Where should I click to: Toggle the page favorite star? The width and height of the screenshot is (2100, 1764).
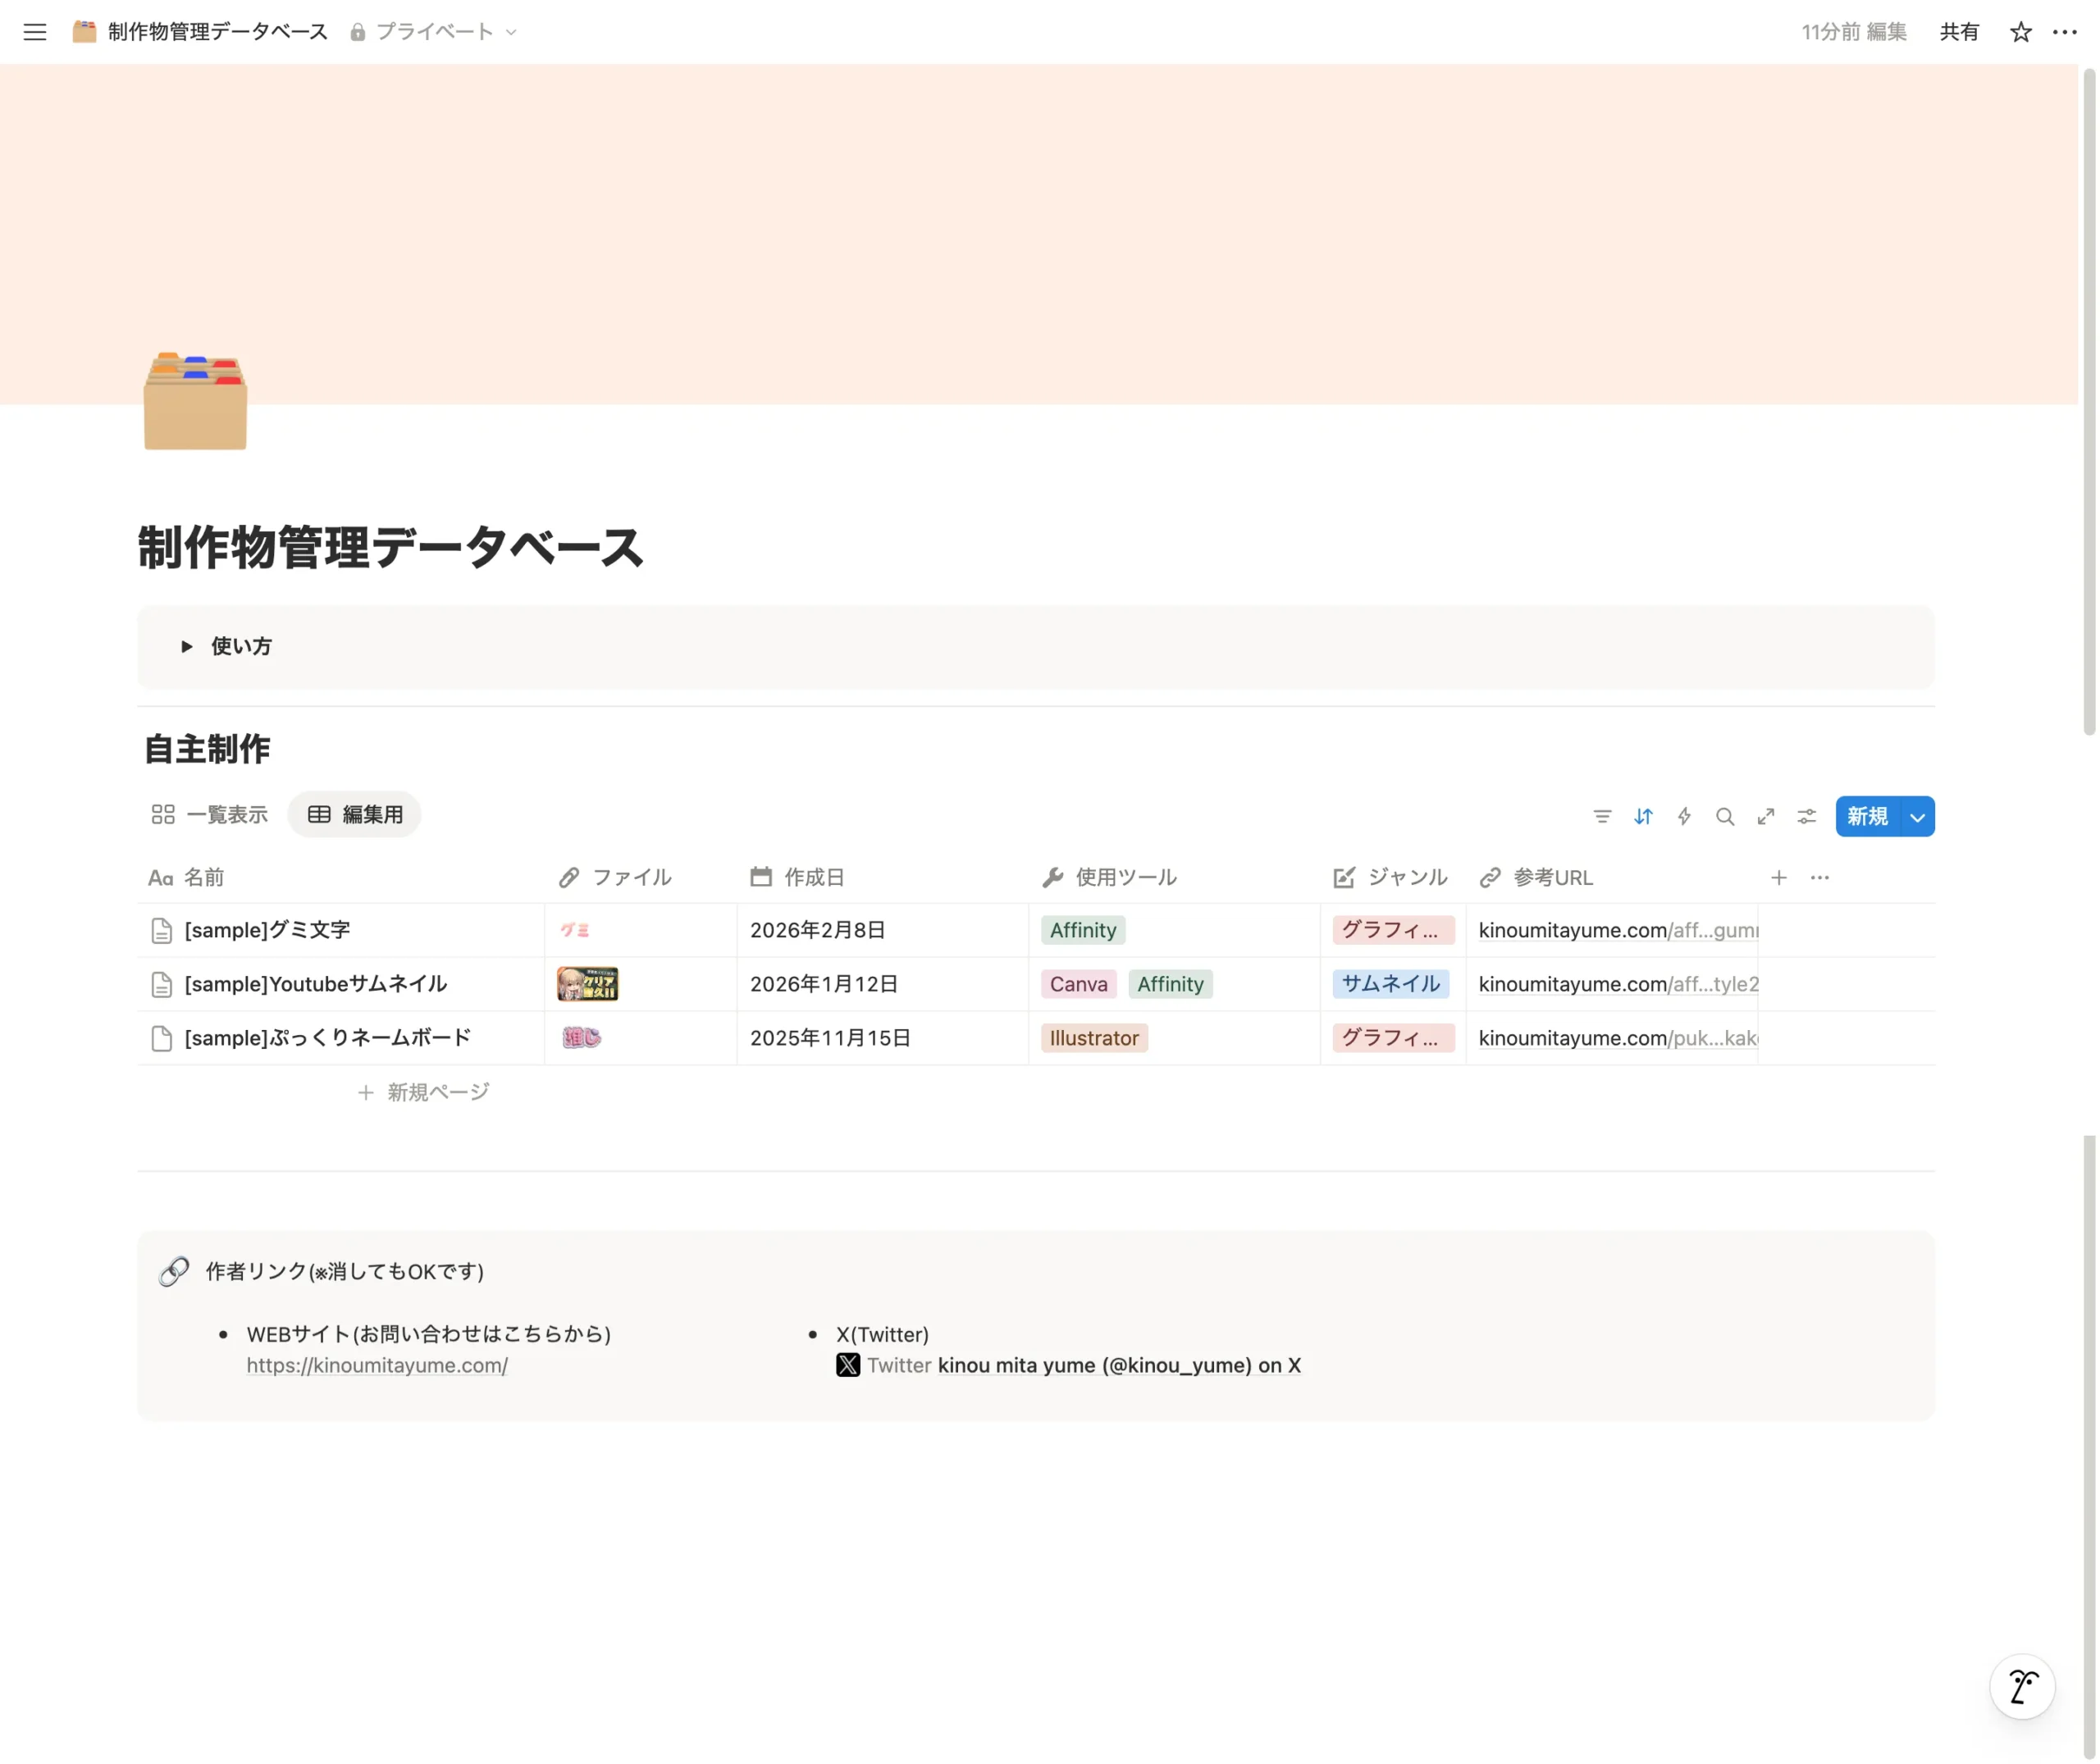pos(2020,31)
